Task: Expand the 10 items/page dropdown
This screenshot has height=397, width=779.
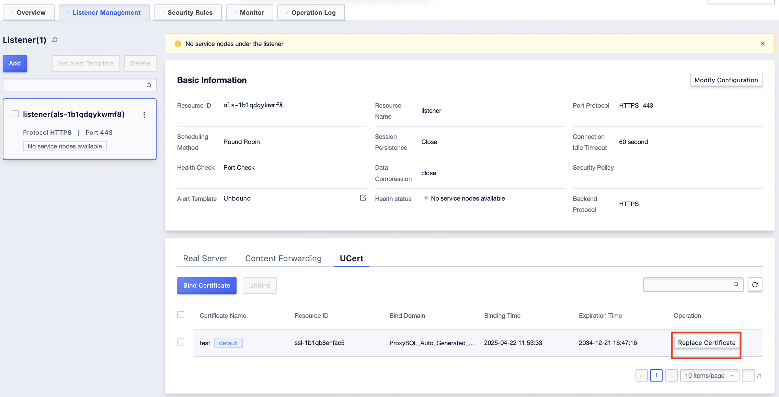Action: (709, 376)
